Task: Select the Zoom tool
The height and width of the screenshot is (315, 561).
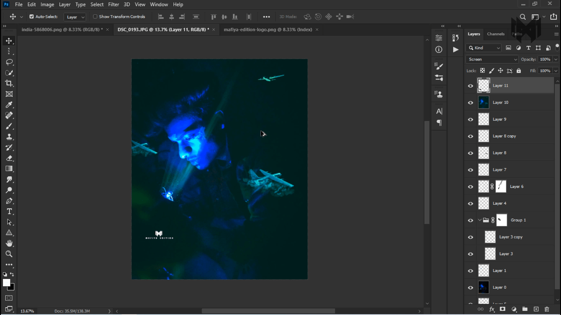Action: tap(9, 254)
